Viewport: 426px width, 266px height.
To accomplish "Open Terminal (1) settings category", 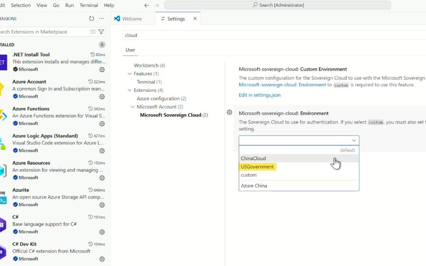I will point(149,82).
